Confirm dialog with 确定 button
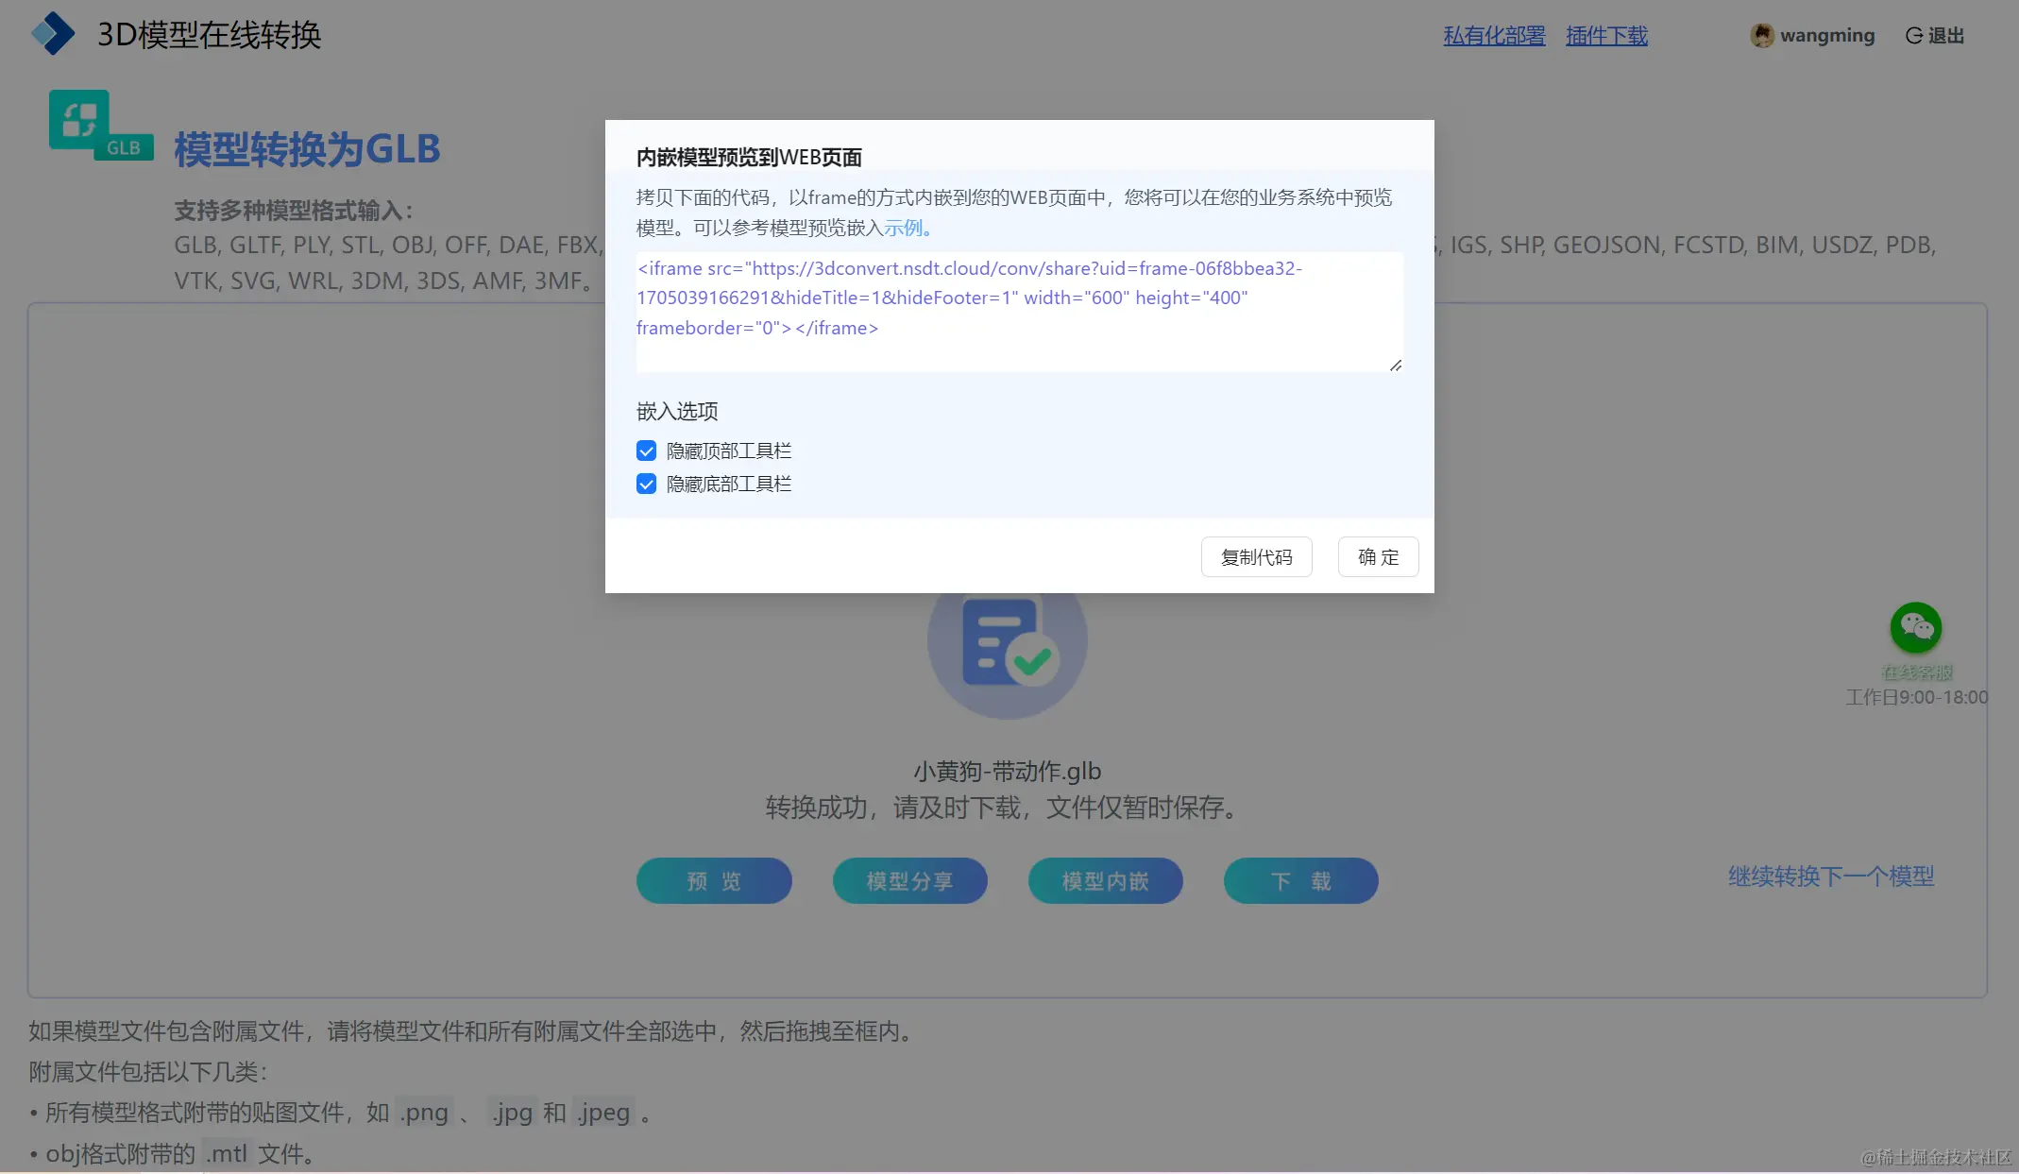 [x=1378, y=557]
